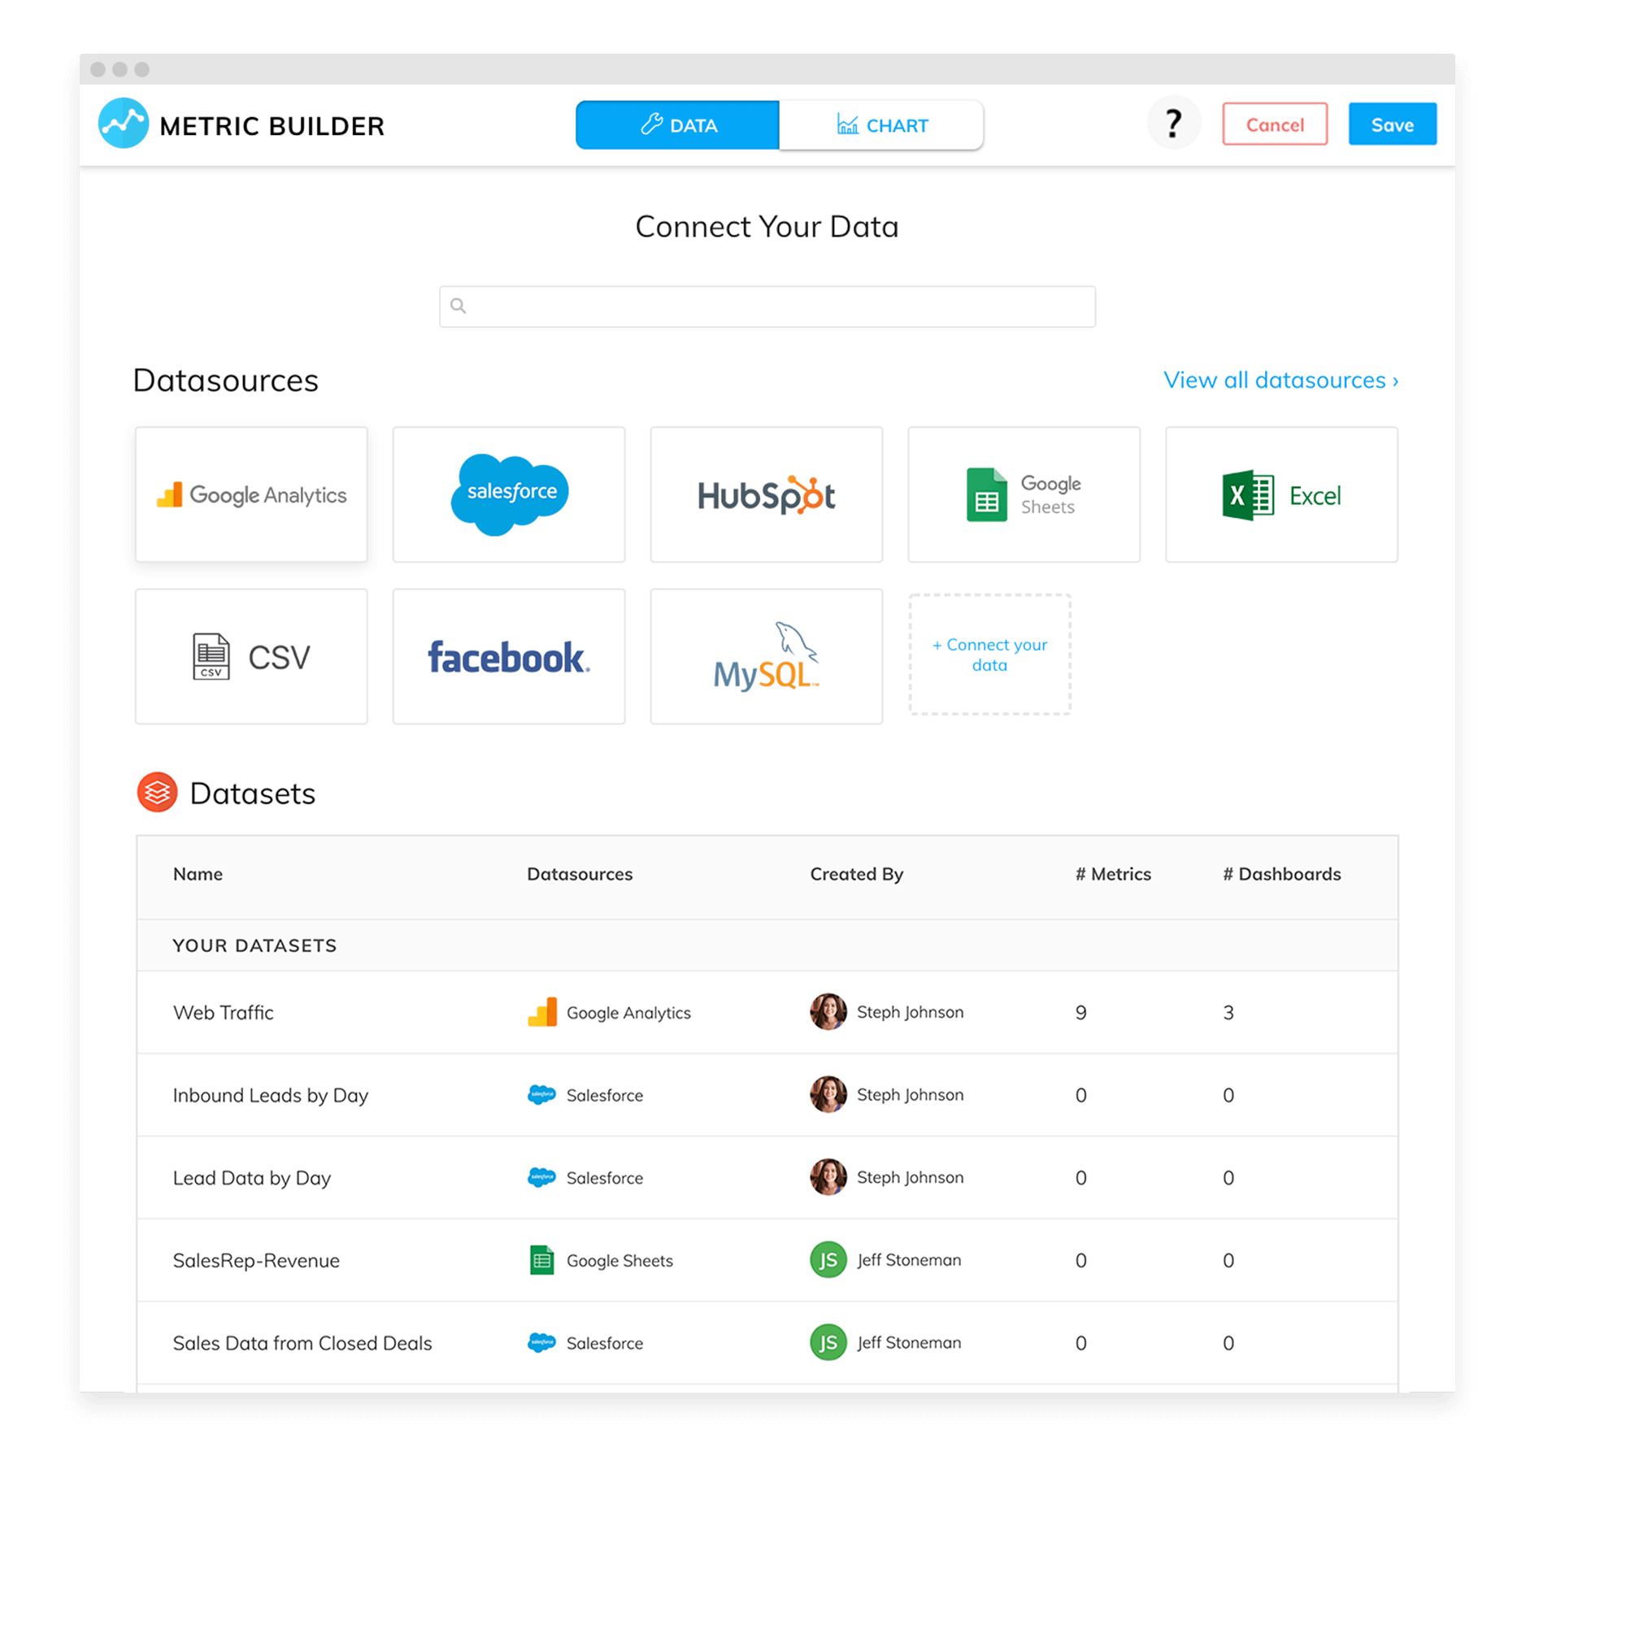Select the Google Sheets datasource
The height and width of the screenshot is (1626, 1626).
[x=1024, y=495]
